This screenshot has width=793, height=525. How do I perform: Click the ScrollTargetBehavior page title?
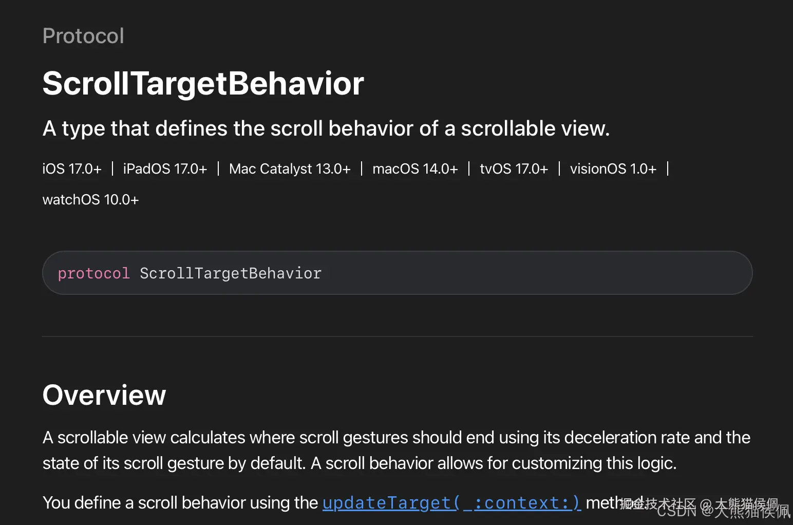(203, 84)
